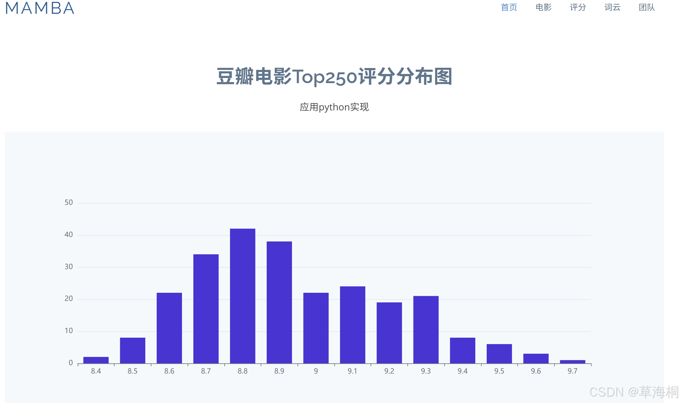Select the bar for rating 8.5
This screenshot has height=403, width=680.
coord(133,350)
